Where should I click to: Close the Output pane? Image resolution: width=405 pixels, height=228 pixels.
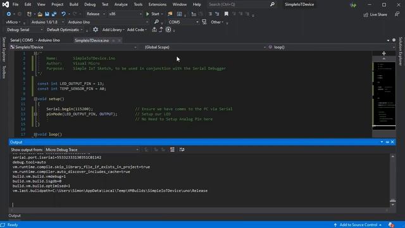[392, 142]
